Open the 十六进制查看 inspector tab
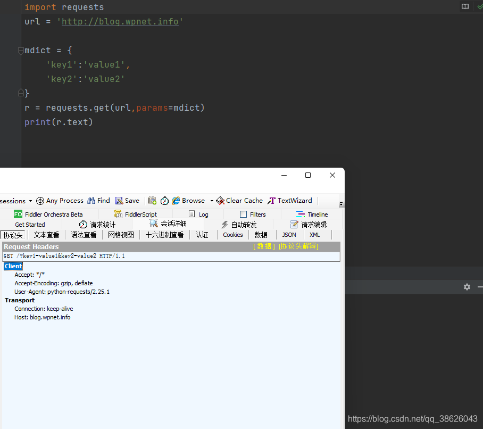This screenshot has width=483, height=429. (x=164, y=235)
